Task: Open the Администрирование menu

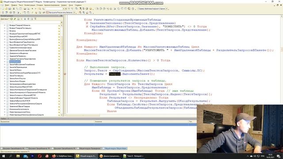Action: pos(52,5)
